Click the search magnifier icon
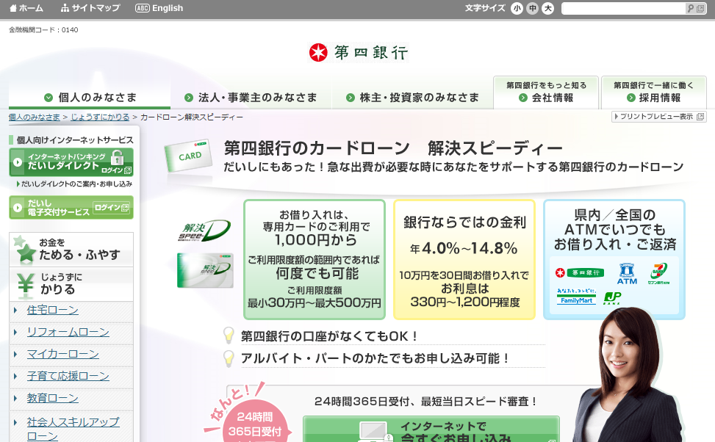715x442 pixels. click(690, 8)
